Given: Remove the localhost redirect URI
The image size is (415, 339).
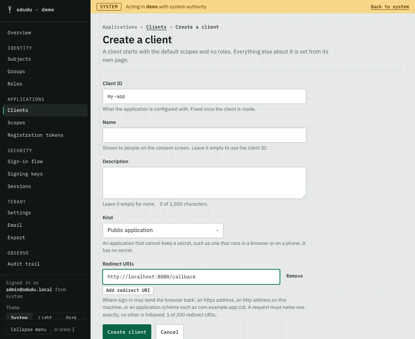Looking at the screenshot, I should (295, 276).
